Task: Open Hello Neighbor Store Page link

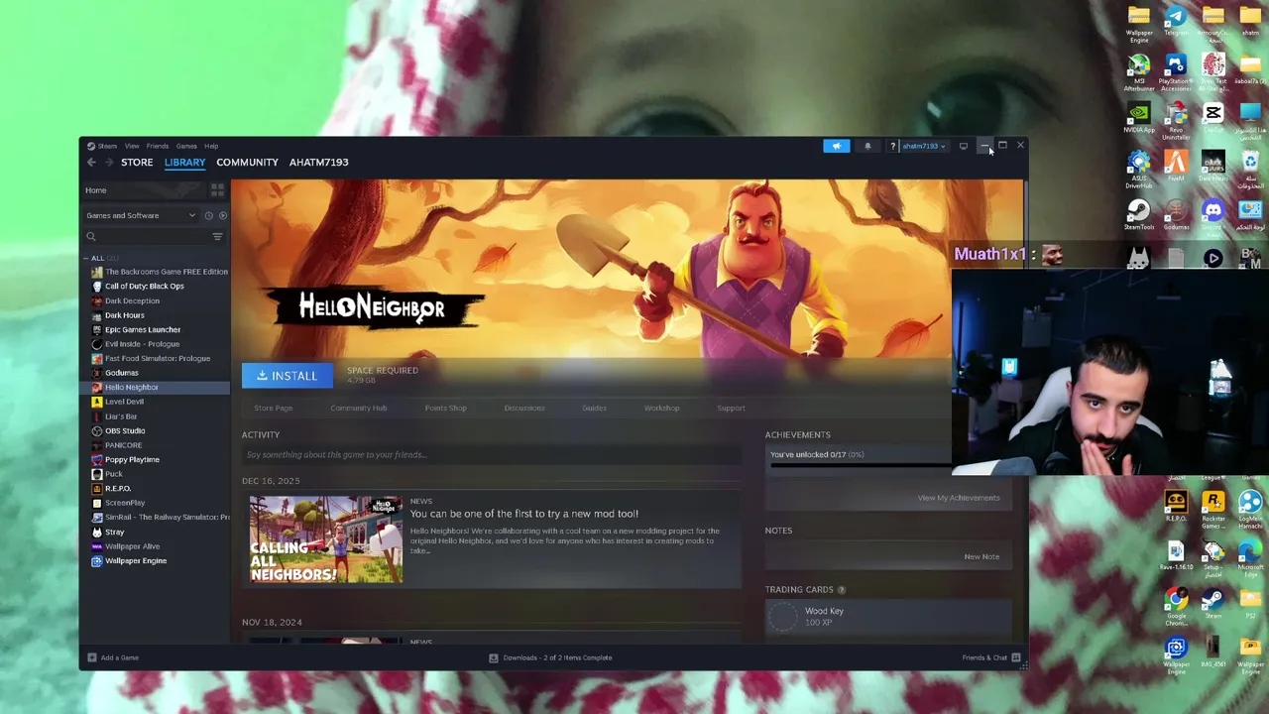Action: point(273,408)
